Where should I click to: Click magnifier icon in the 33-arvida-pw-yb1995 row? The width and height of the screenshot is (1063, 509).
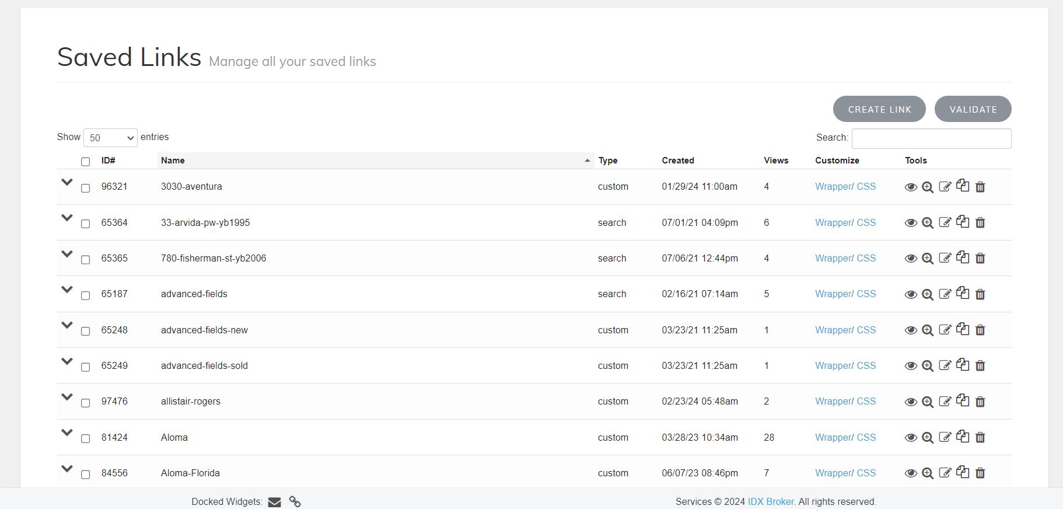(x=928, y=223)
